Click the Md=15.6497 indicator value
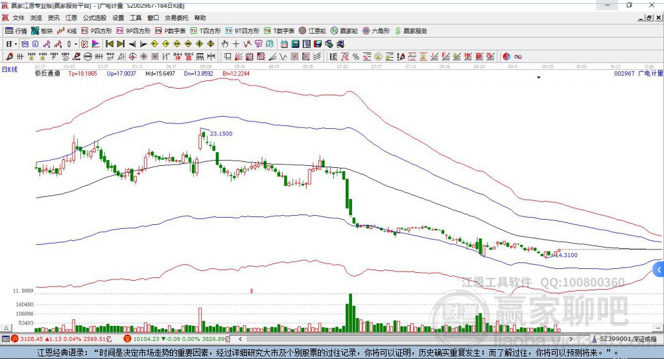 160,74
